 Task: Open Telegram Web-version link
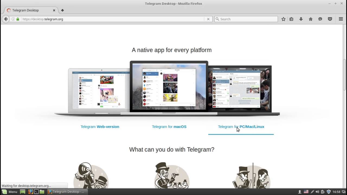coord(100,126)
